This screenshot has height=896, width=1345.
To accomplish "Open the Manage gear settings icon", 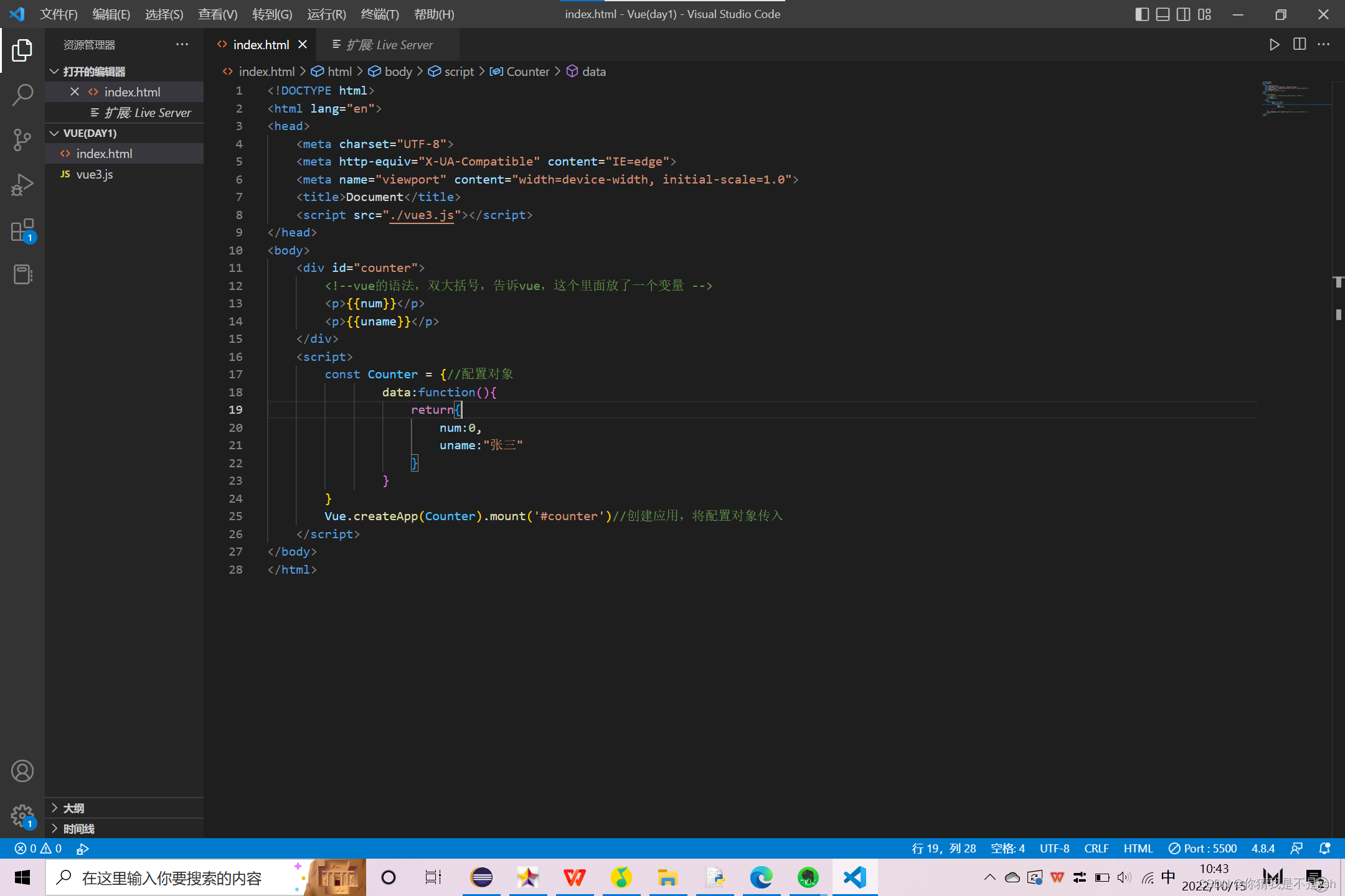I will [22, 815].
